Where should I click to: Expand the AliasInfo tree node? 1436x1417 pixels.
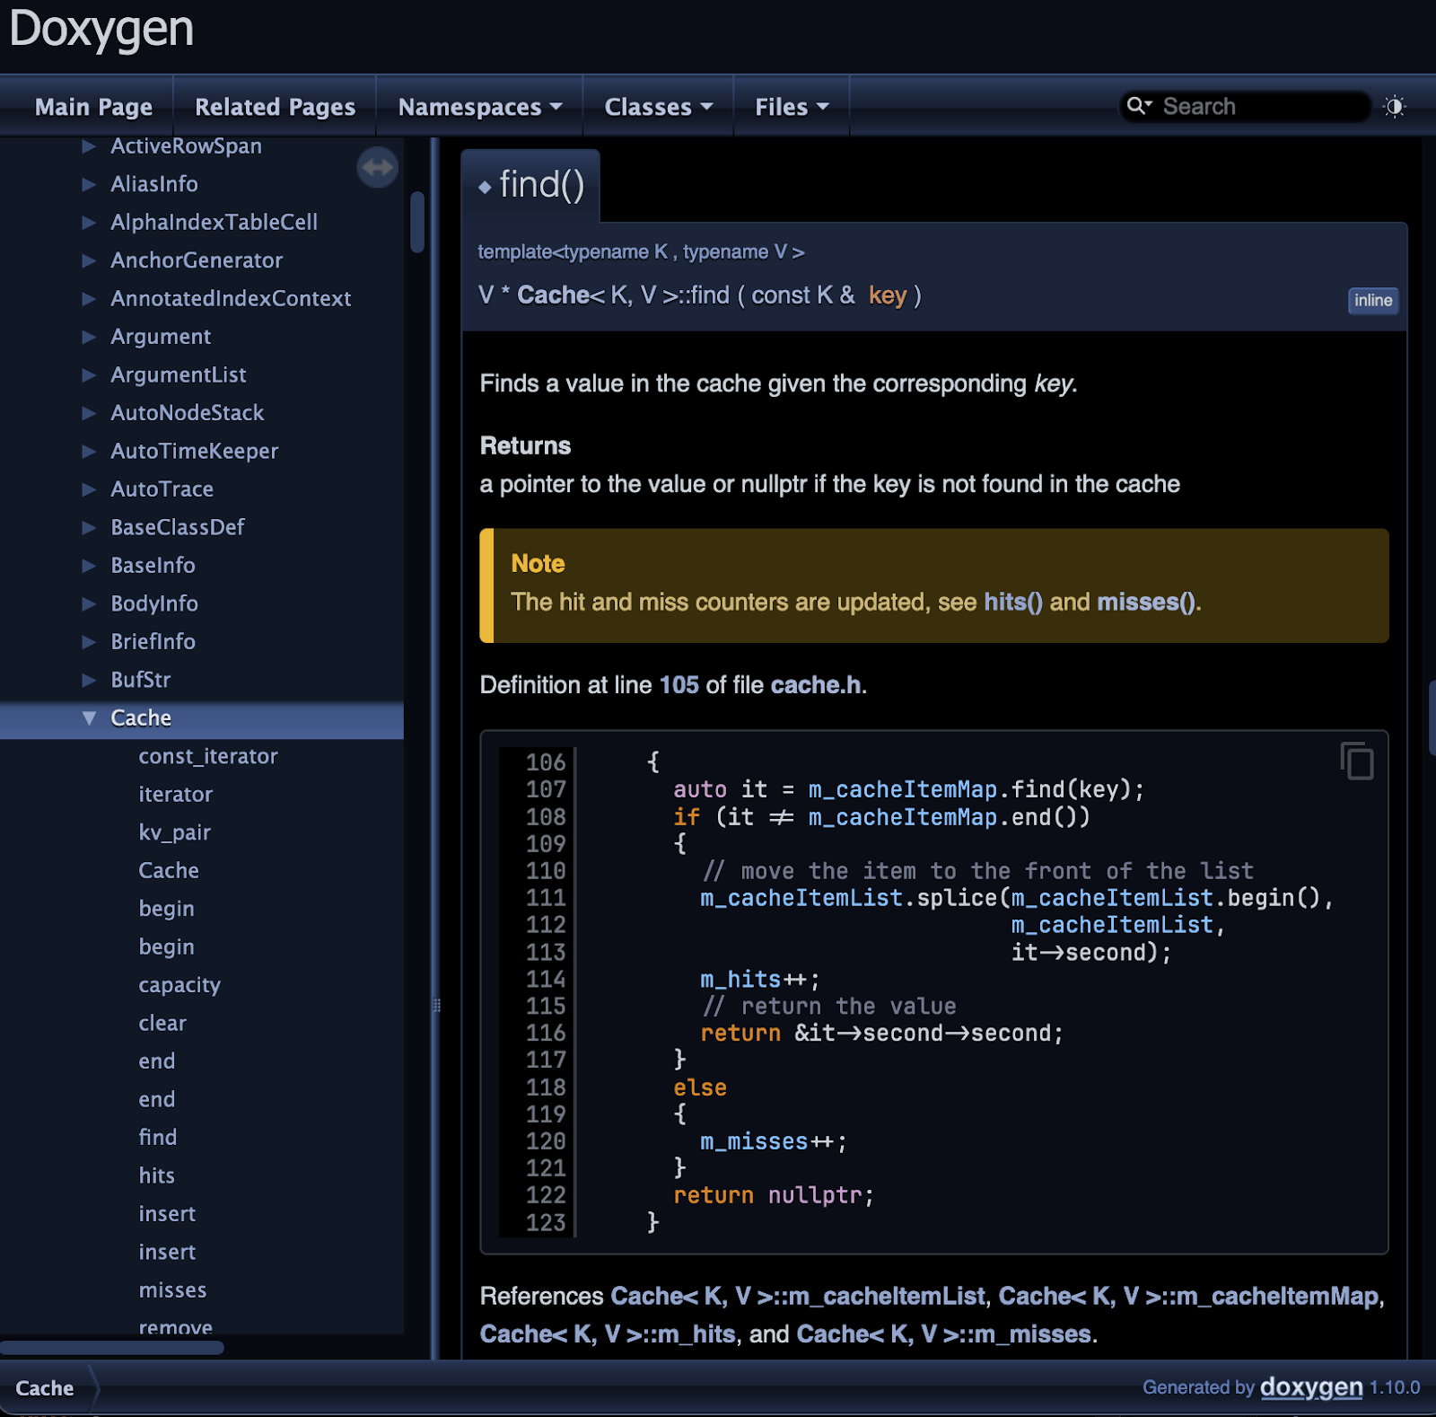tap(89, 184)
